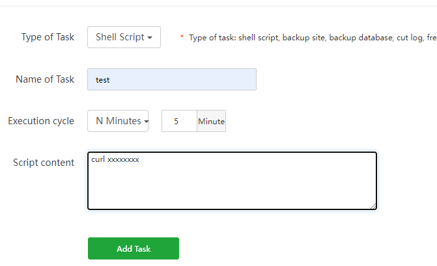The width and height of the screenshot is (437, 266).
Task: Click the Type of Task label
Action: pyautogui.click(x=48, y=37)
